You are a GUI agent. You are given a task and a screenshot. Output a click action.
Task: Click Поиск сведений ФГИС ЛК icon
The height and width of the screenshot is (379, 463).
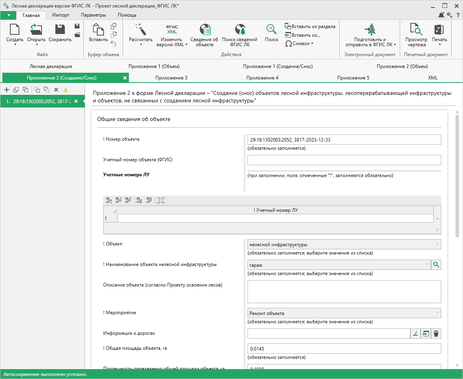coord(240,29)
